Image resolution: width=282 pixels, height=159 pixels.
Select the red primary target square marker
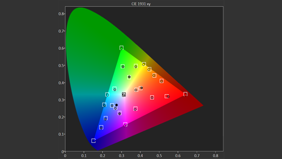(185, 94)
